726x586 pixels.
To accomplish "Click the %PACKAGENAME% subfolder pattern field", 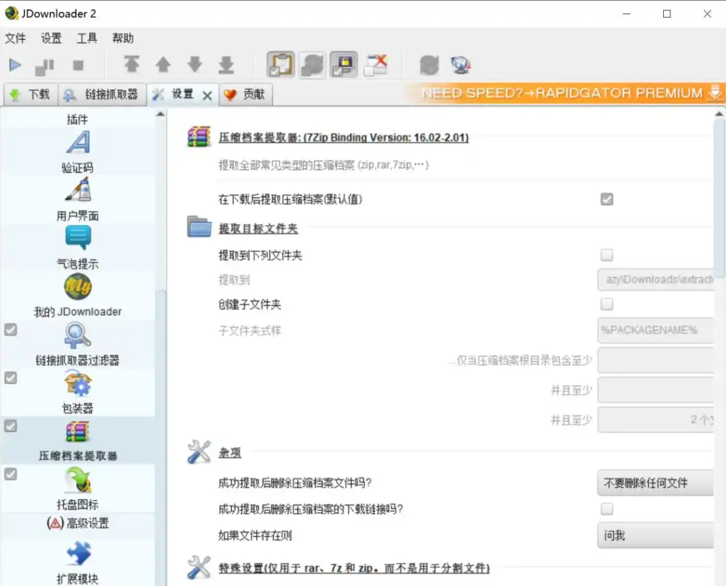I will 655,330.
